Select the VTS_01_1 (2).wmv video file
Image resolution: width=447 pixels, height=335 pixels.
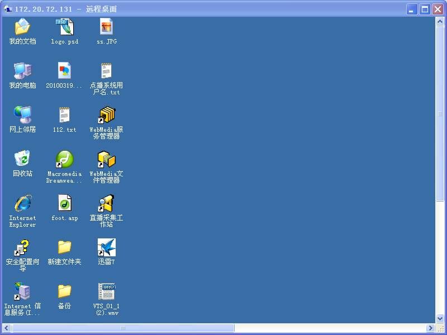106,291
